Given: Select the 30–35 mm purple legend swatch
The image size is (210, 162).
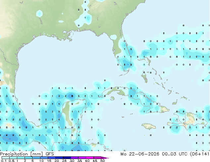Looking at the screenshot, I should pos(74,158).
